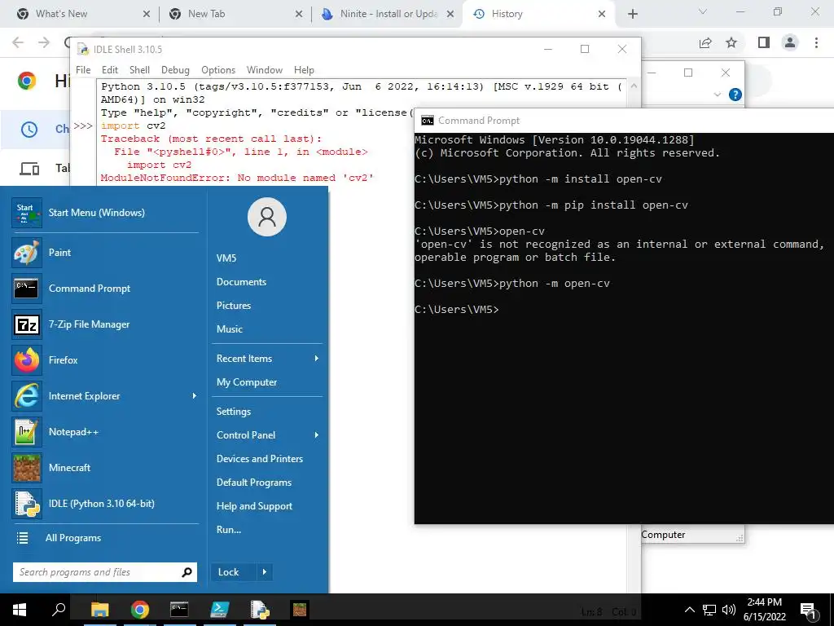Click the user account avatar picture
834x626 pixels.
[x=267, y=217]
